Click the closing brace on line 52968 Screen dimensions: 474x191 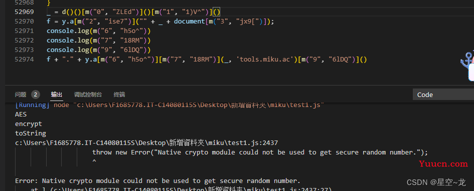click(49, 2)
